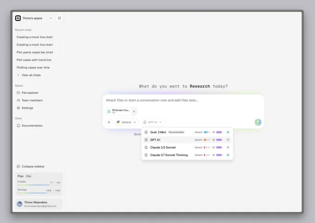Screen dimensions: 315x223
Task: Select Claude 3.5 Sonnet model
Action: [187, 147]
